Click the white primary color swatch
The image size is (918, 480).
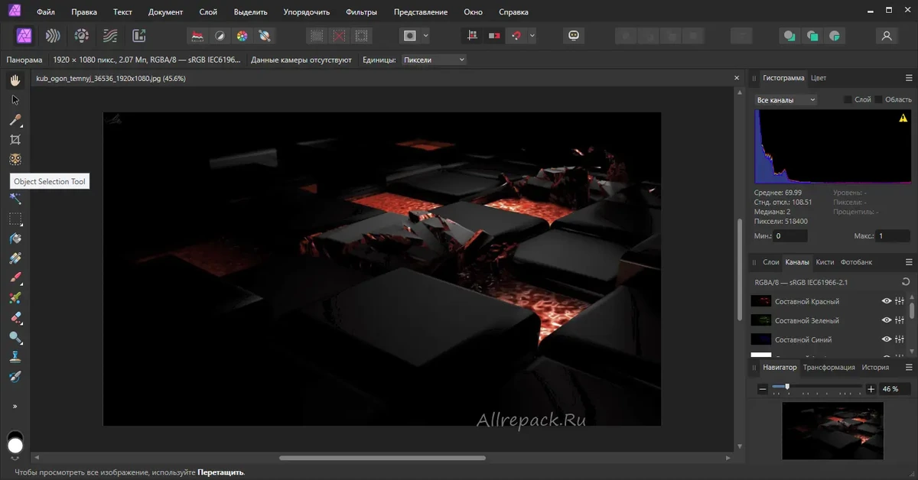pos(15,446)
